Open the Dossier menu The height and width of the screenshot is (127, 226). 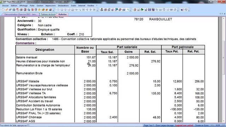[x=5, y=6]
